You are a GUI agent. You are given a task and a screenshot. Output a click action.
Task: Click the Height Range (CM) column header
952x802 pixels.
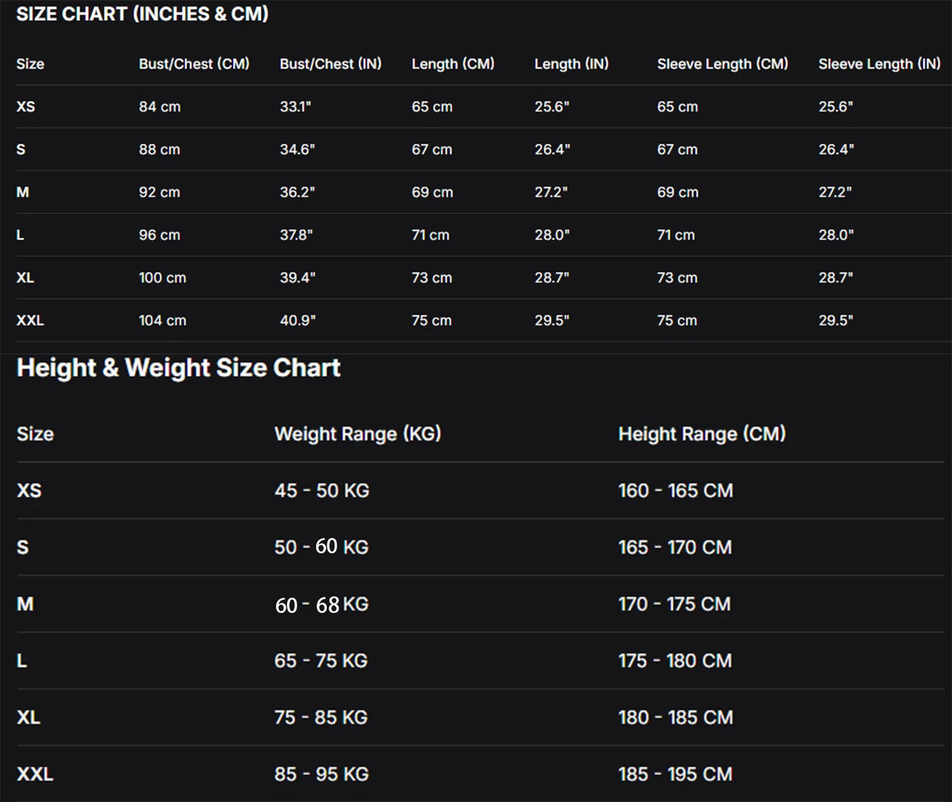tap(702, 434)
